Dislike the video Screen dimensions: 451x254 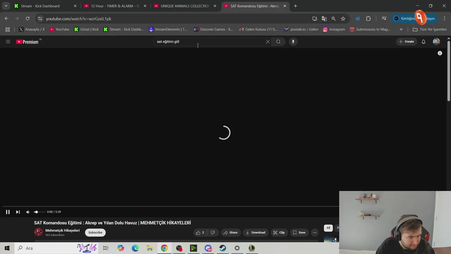coord(212,232)
